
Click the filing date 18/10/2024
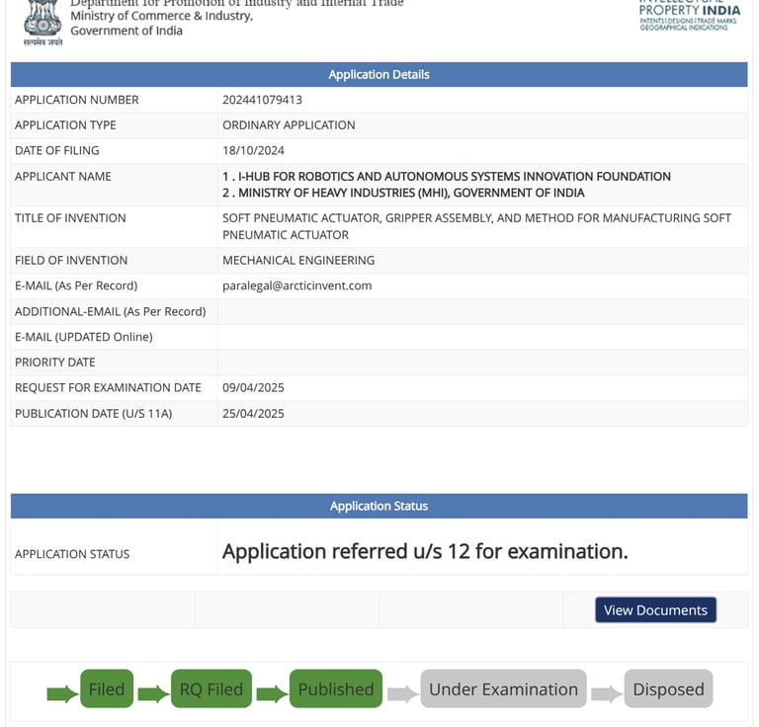(x=253, y=150)
